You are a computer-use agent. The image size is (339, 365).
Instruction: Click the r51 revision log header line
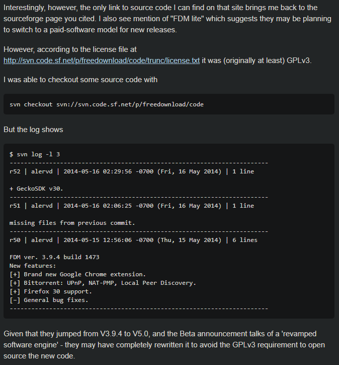click(x=132, y=206)
